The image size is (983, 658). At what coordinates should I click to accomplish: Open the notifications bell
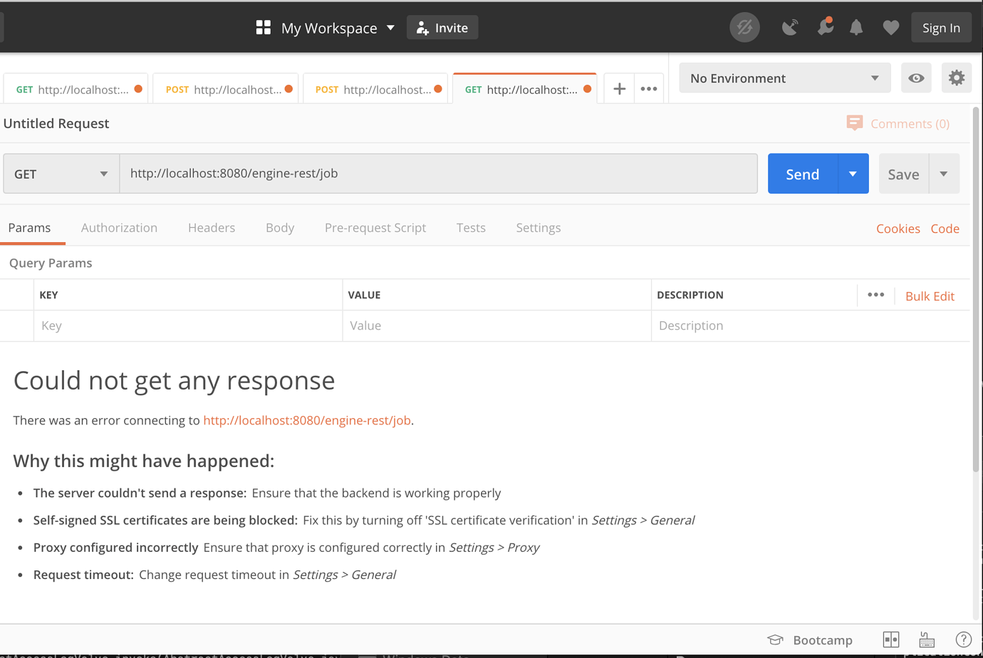click(856, 28)
